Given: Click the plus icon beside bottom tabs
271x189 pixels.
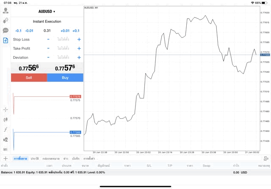Looking at the screenshot, I should 6,158.
